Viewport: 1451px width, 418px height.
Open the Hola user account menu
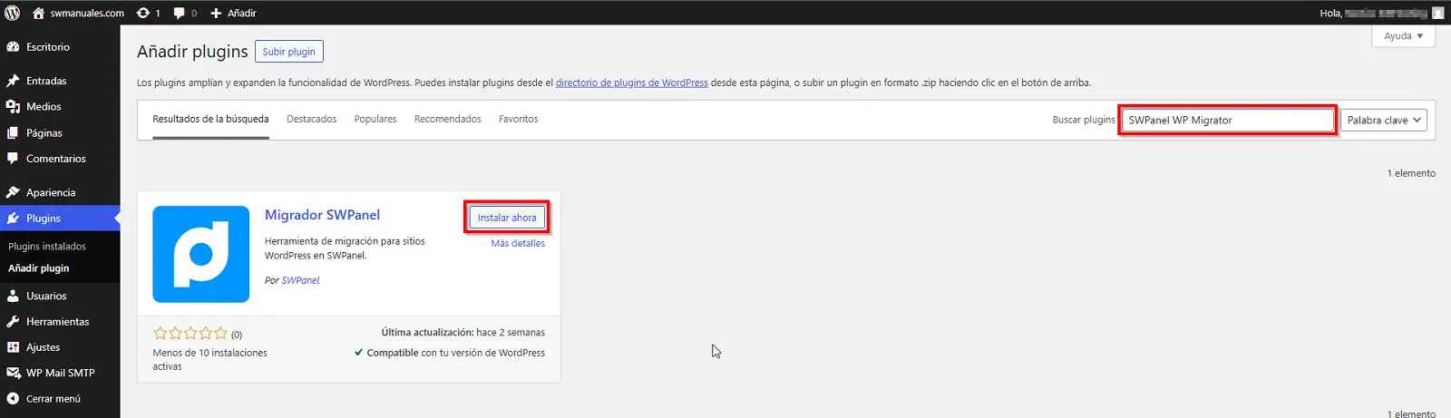pos(1381,13)
